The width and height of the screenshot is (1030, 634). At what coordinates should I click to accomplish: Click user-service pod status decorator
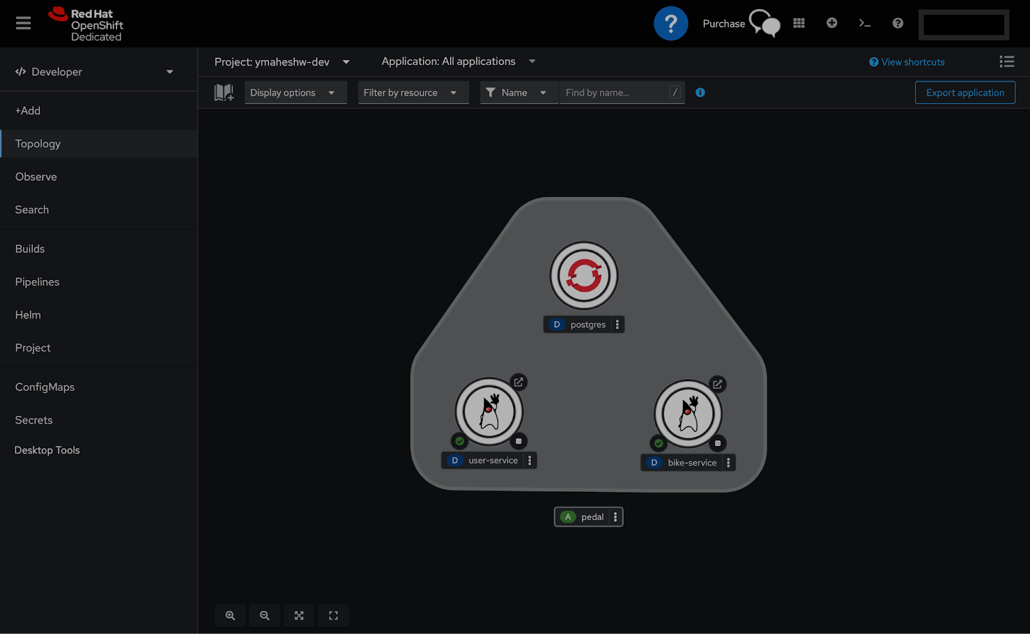pos(519,441)
